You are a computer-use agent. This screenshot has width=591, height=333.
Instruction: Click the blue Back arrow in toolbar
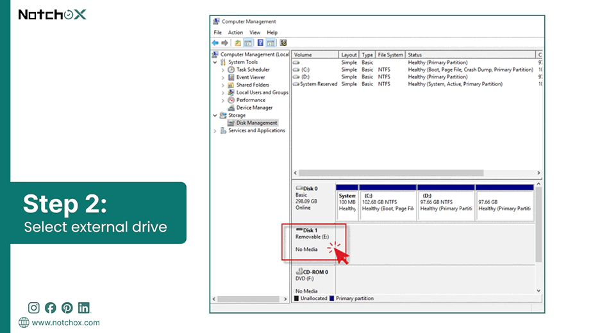(x=215, y=43)
